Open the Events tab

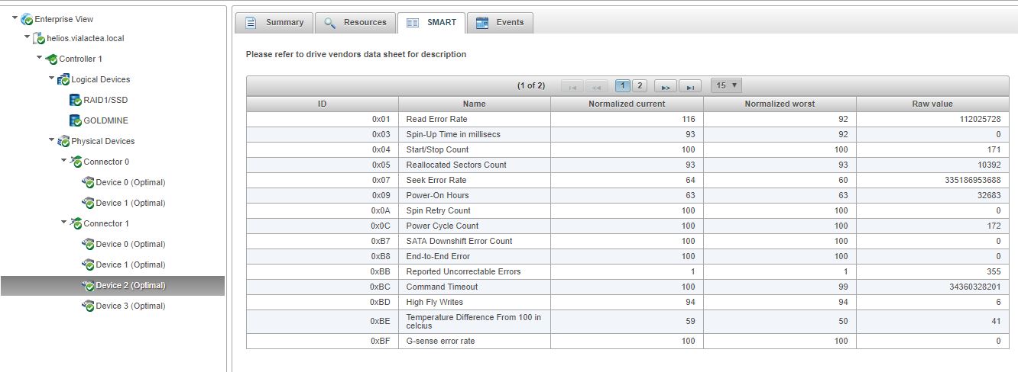tap(500, 23)
